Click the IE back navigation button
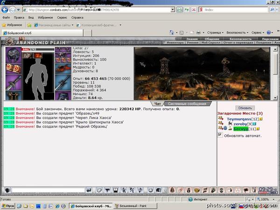 point(5,10)
